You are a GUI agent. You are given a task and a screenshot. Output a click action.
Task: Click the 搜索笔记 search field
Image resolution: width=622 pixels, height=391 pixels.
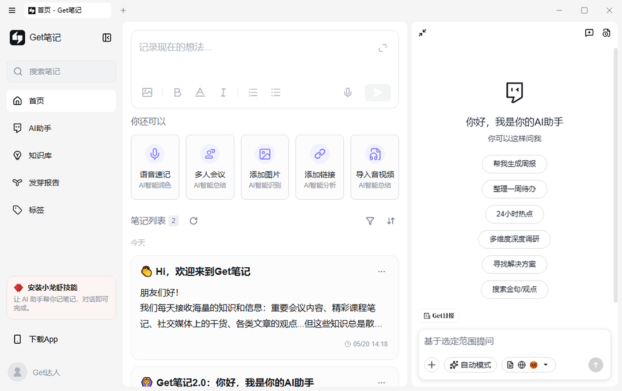tap(61, 71)
